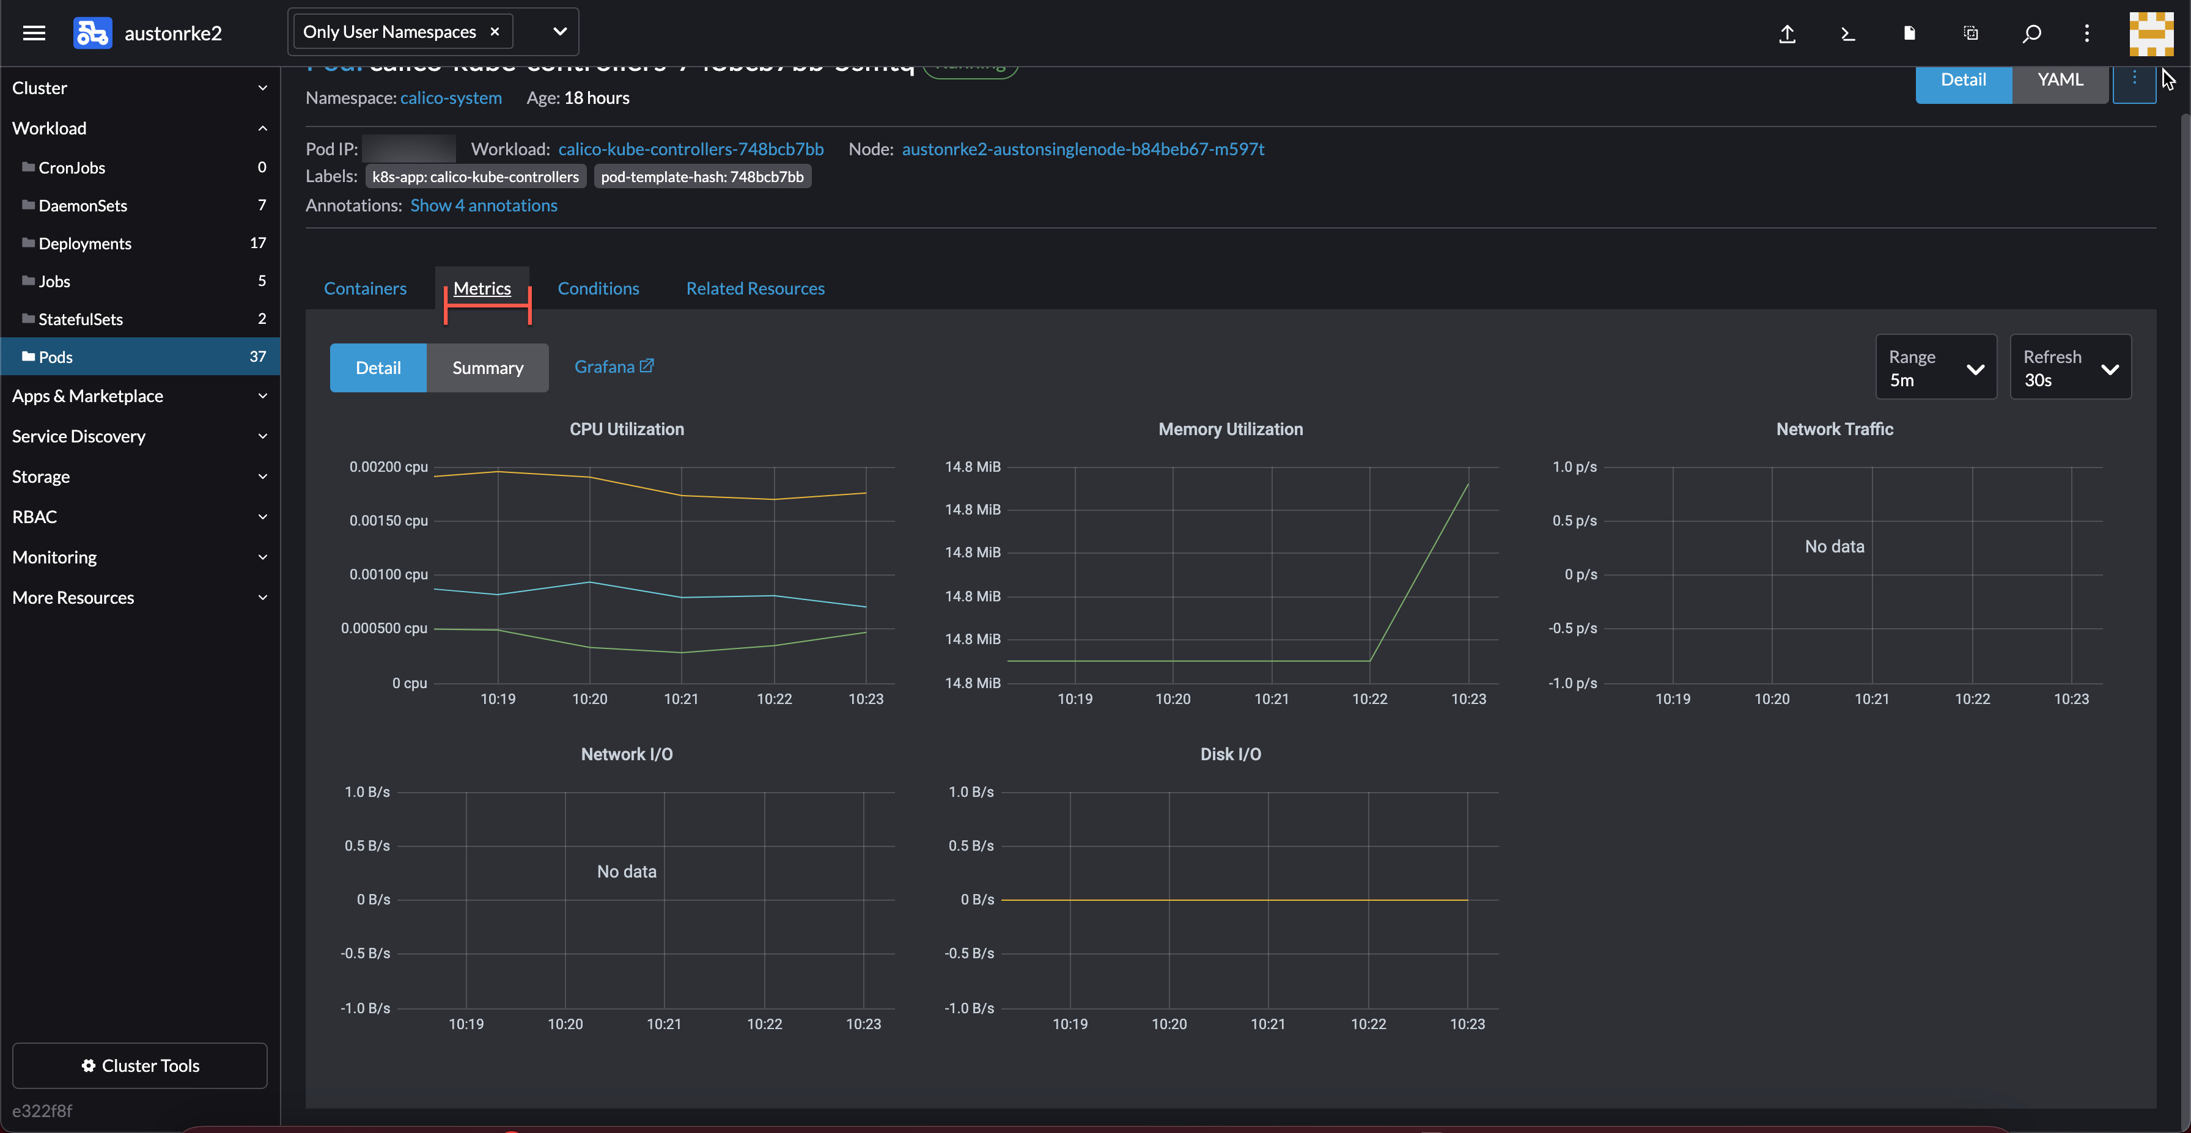This screenshot has height=1133, width=2191.
Task: Click the download YAML file icon
Action: click(1909, 34)
